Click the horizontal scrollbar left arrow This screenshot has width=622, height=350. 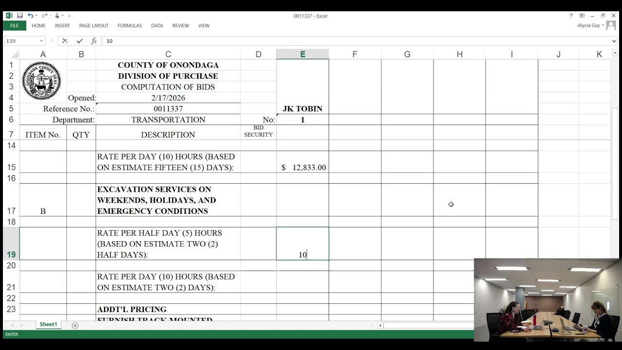coord(380,325)
